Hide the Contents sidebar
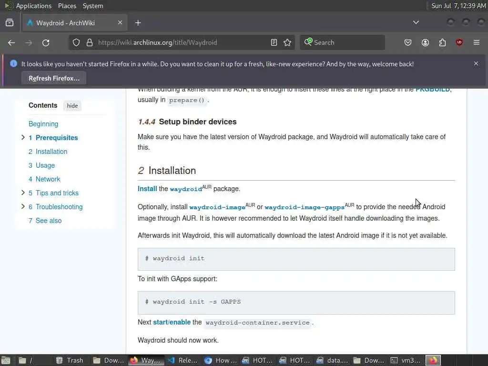This screenshot has width=488, height=366. (72, 106)
